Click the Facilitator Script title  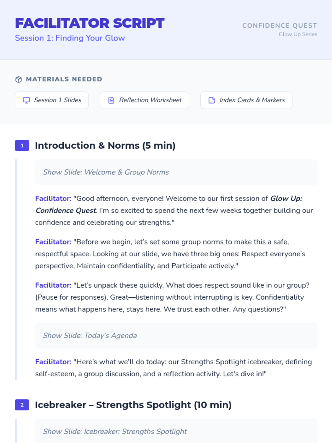(x=90, y=23)
